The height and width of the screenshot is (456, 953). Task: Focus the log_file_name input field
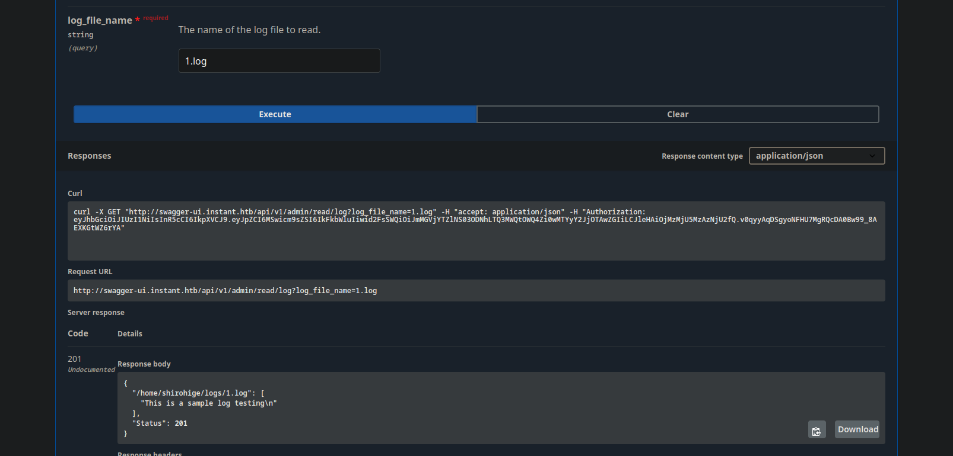point(279,61)
